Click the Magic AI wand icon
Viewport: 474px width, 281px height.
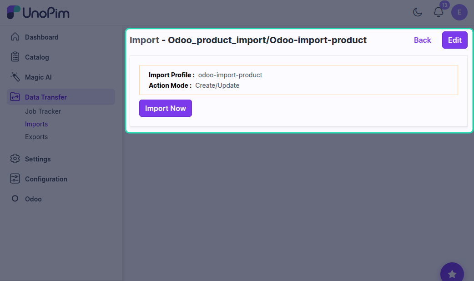click(x=15, y=77)
